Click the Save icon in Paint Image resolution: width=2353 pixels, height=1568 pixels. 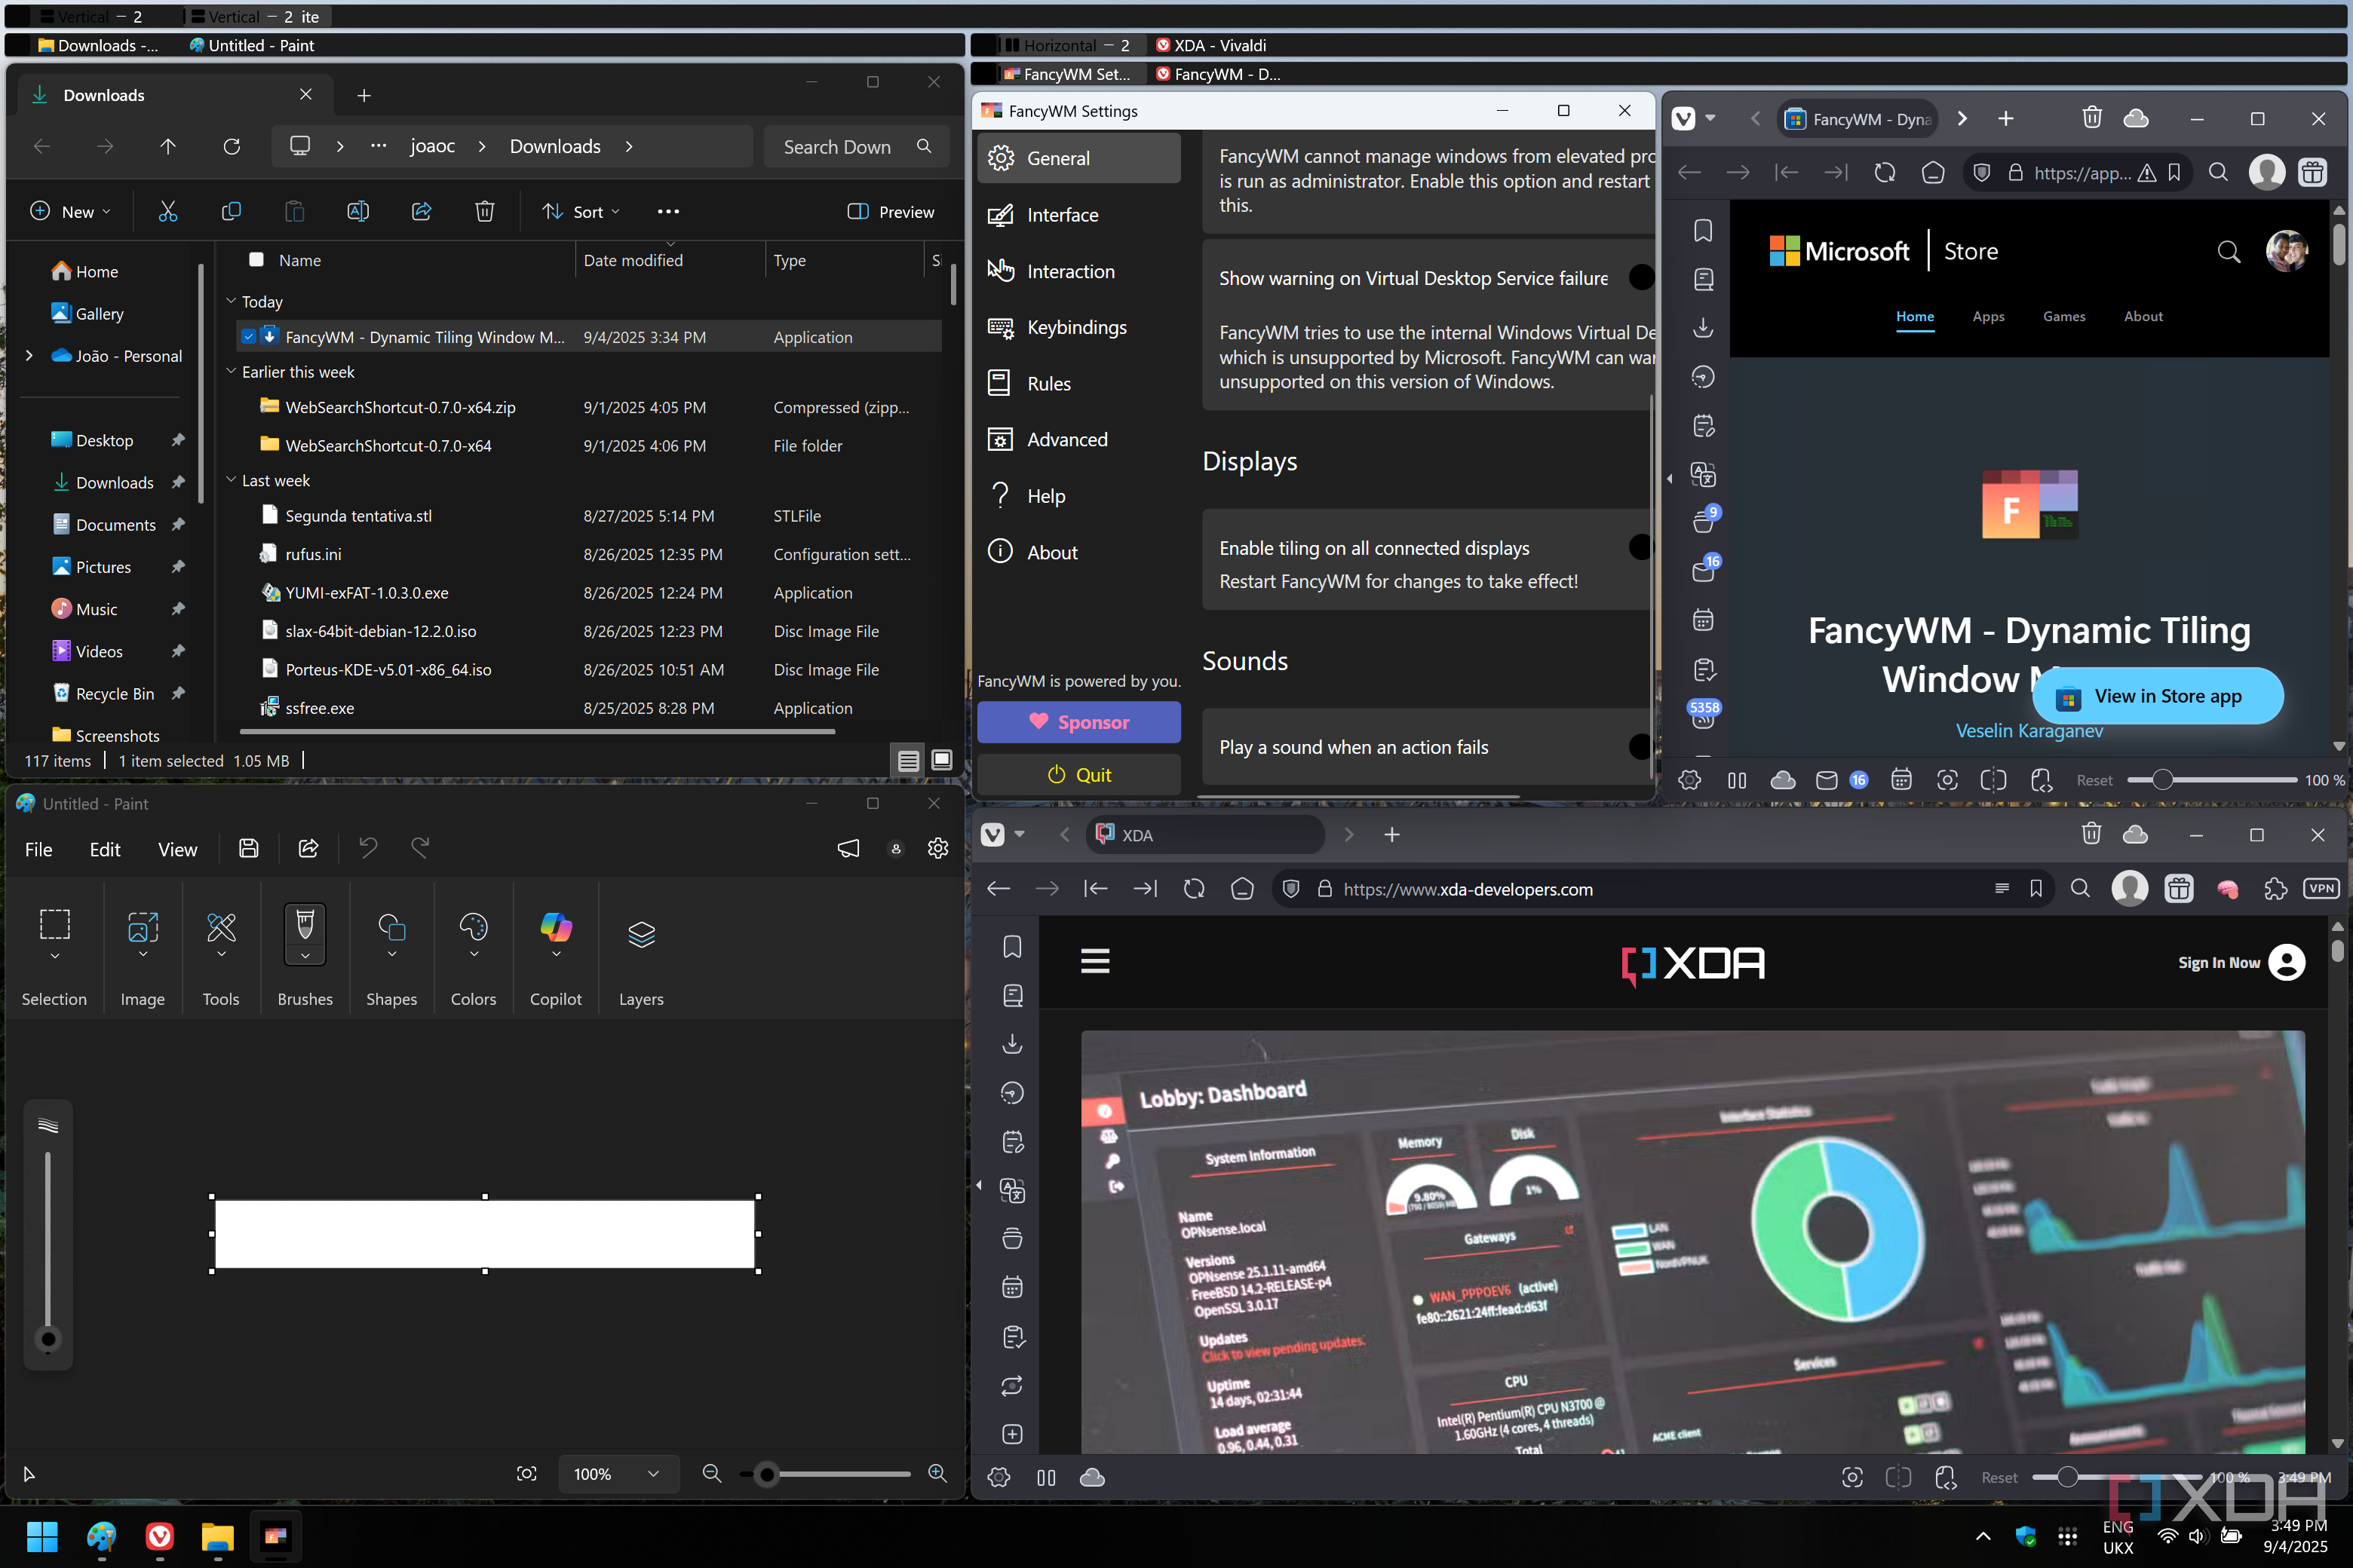click(249, 848)
